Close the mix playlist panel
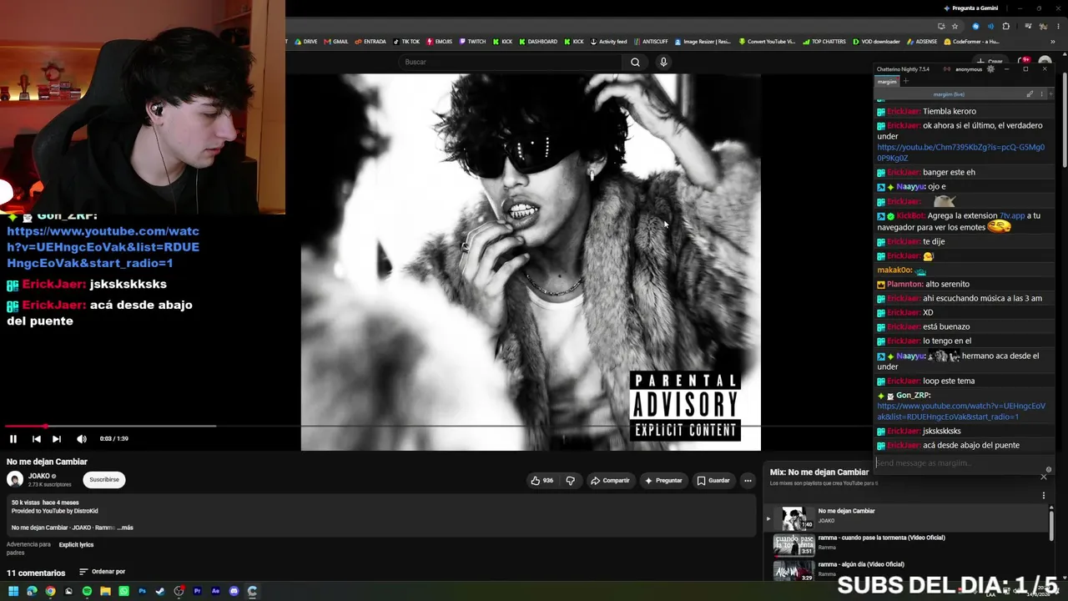The width and height of the screenshot is (1068, 601). coord(1043,477)
